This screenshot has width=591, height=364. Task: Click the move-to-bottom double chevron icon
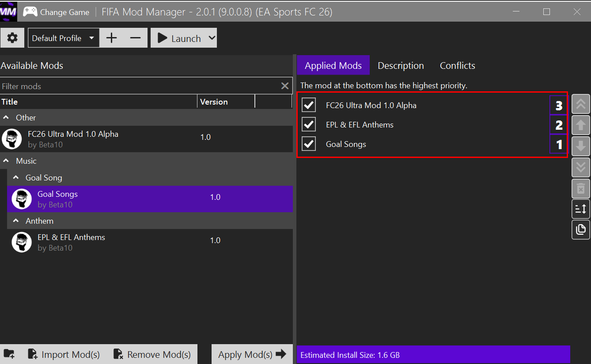coord(581,167)
